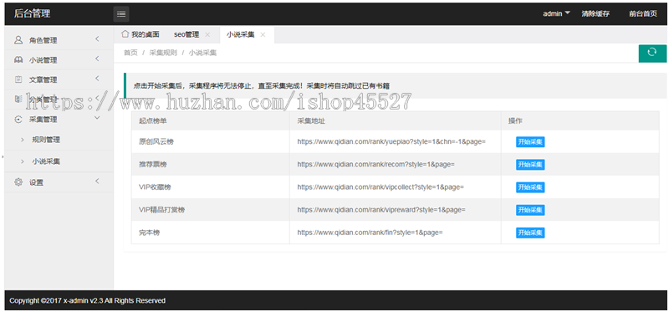Start collecting the 推荐票榜 ranking
This screenshot has height=312, width=669.
[530, 165]
